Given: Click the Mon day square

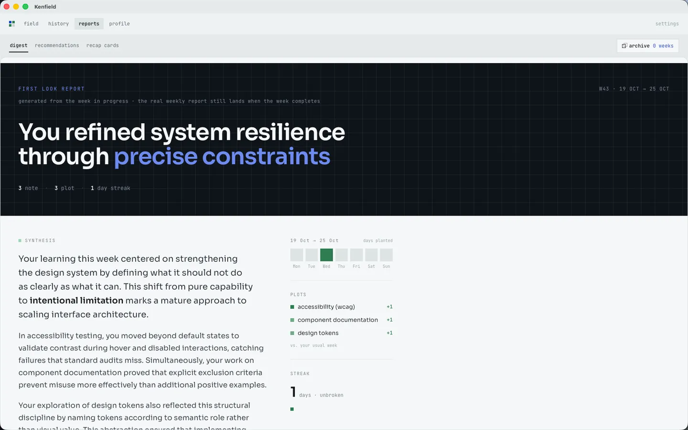Looking at the screenshot, I should (x=297, y=255).
